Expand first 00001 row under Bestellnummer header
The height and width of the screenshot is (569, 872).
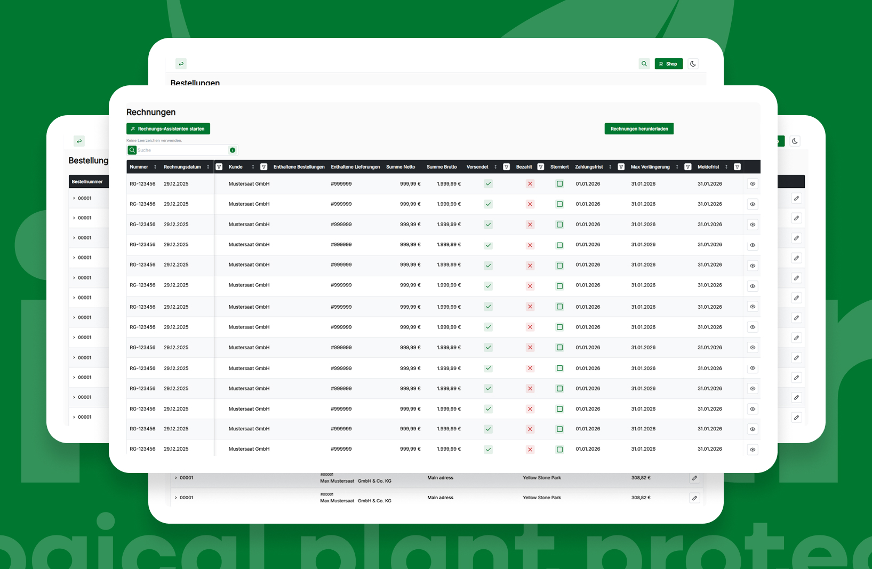(x=74, y=198)
